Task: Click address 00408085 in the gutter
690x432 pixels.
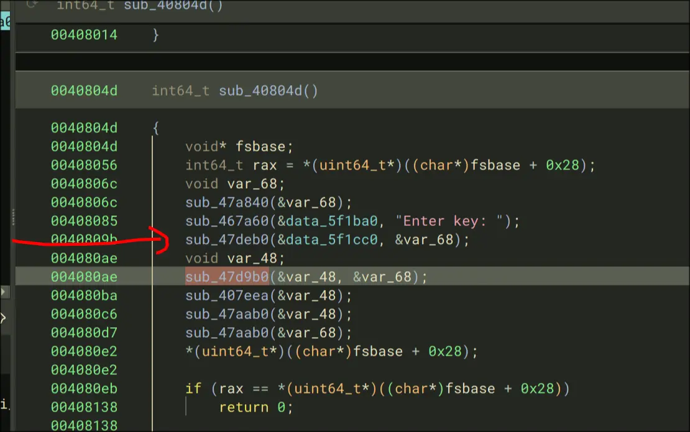Action: (84, 221)
